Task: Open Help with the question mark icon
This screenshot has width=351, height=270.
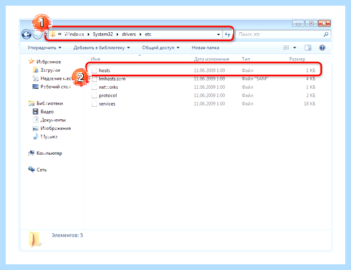Action: pyautogui.click(x=322, y=47)
